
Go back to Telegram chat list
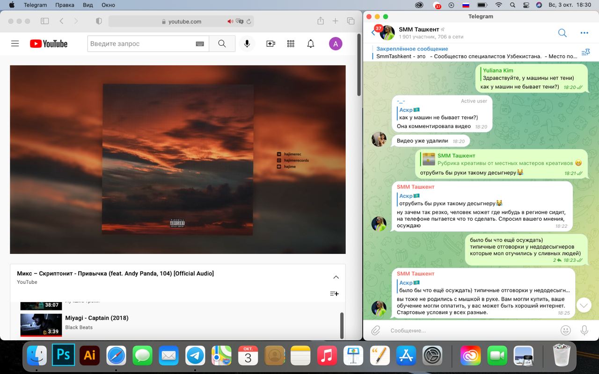pyautogui.click(x=373, y=33)
